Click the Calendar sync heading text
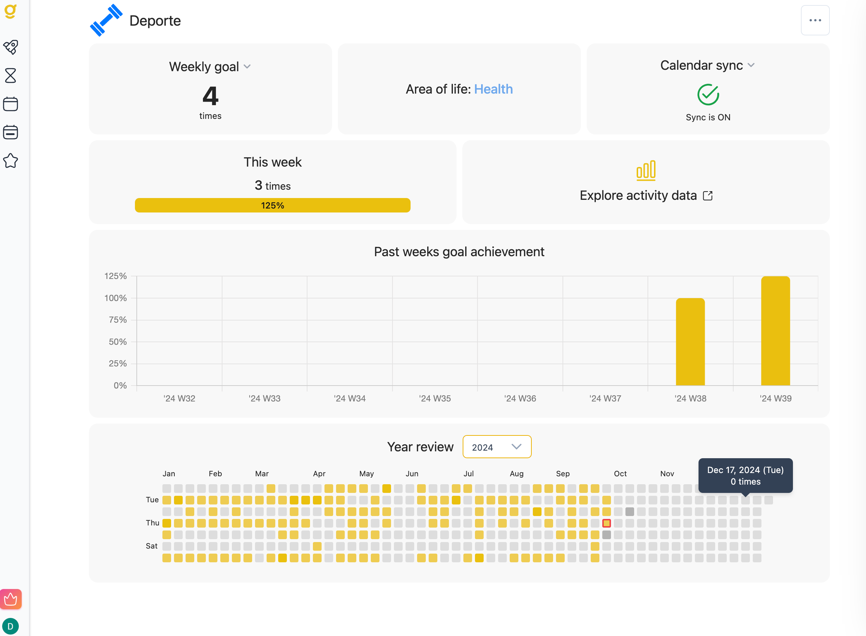The image size is (866, 636). pos(701,65)
